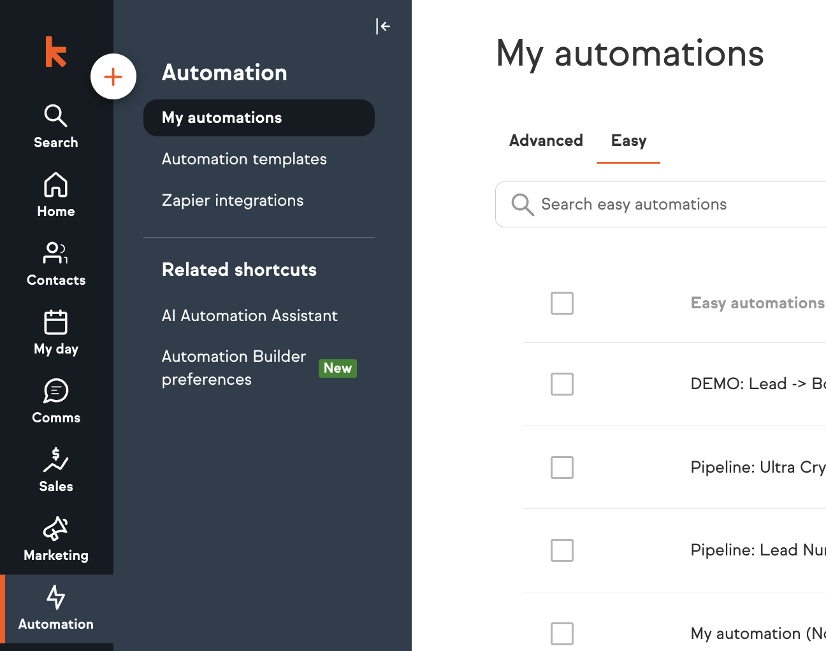The image size is (826, 651).
Task: Select all easy automations checkbox
Action: pyautogui.click(x=562, y=303)
